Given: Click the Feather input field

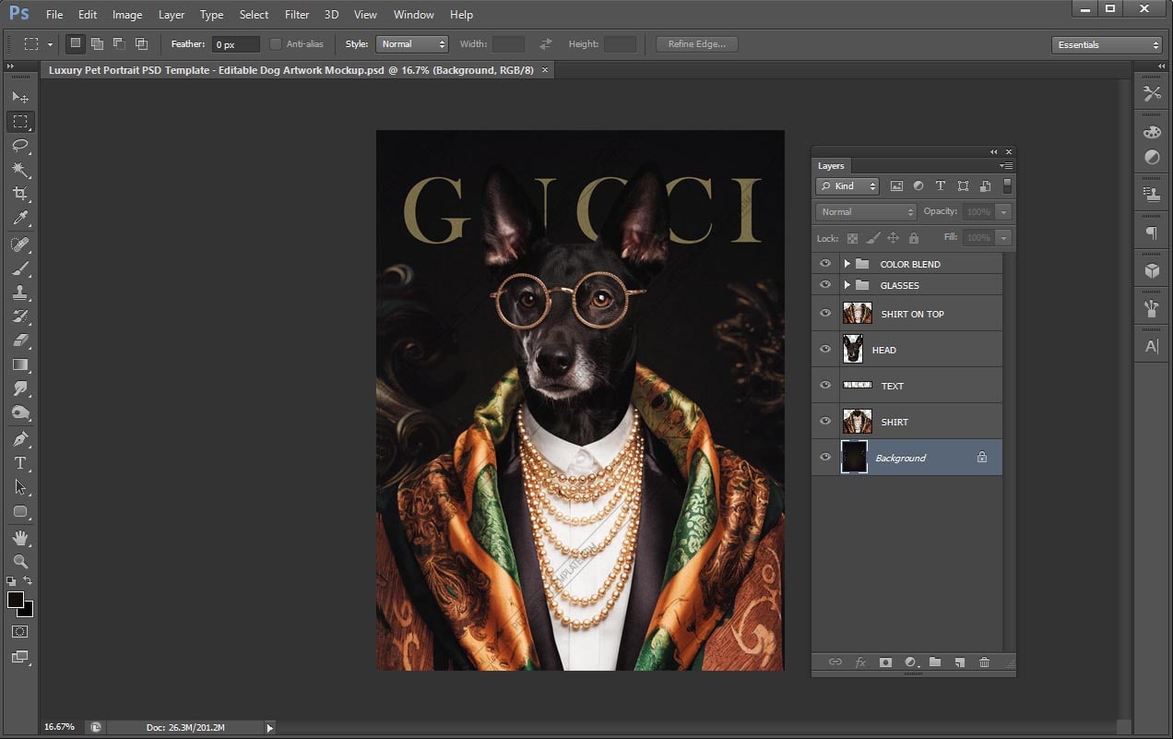Looking at the screenshot, I should click(x=236, y=44).
